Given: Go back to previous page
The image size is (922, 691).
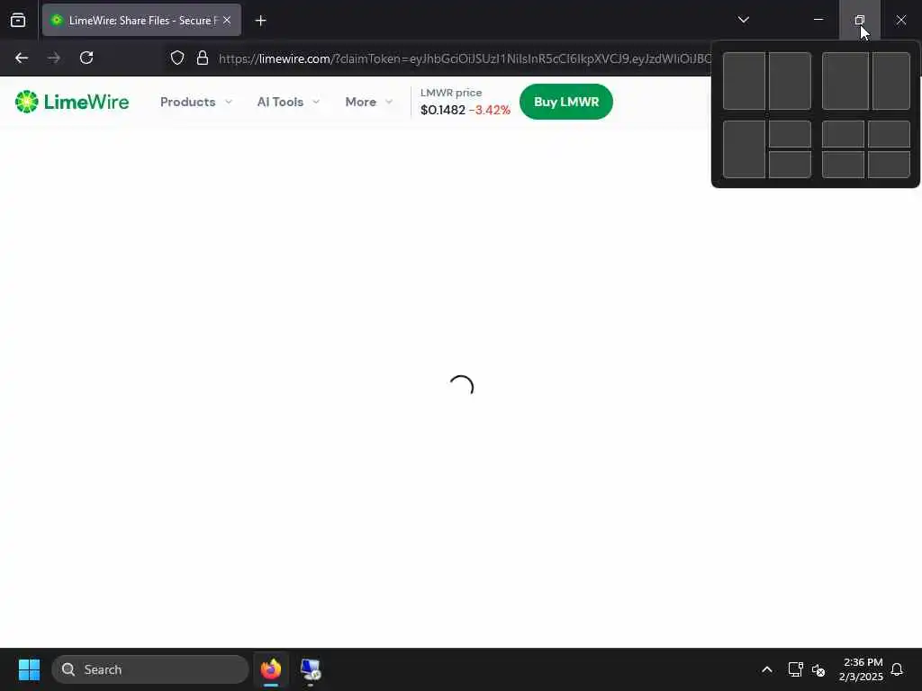Looking at the screenshot, I should click(22, 58).
